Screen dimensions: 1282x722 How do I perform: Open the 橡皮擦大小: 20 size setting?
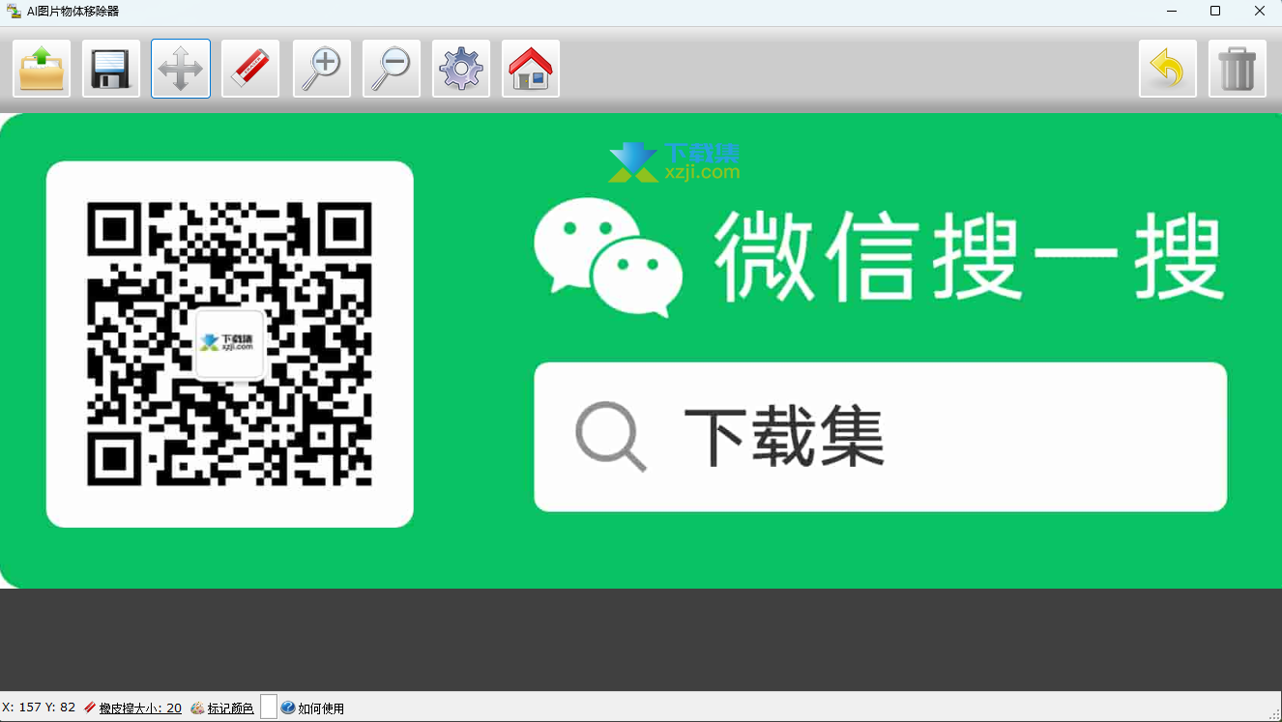coord(140,708)
